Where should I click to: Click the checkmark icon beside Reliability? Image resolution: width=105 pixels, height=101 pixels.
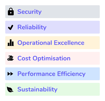10,27
